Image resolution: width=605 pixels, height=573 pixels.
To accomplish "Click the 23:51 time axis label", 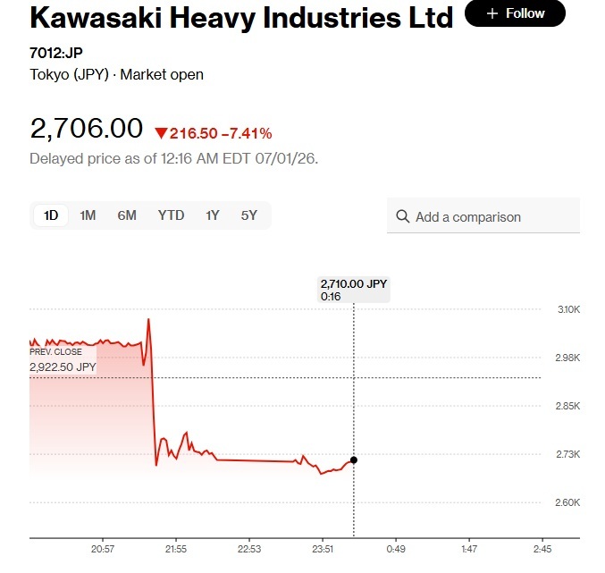I will [323, 549].
